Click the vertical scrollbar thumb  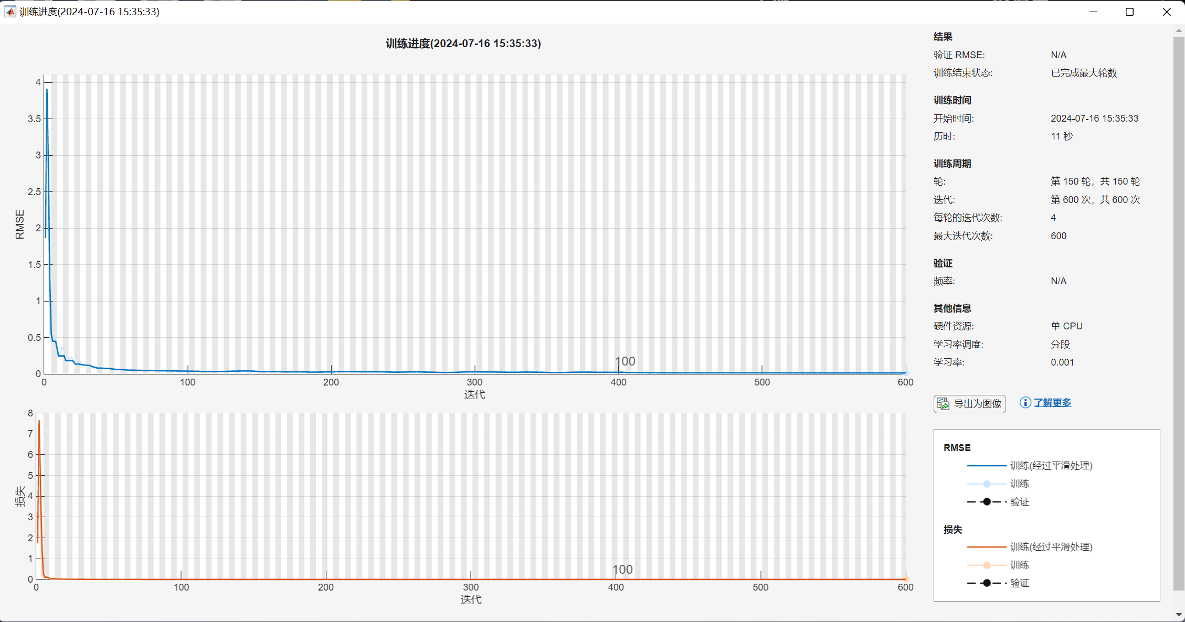pyautogui.click(x=1179, y=315)
